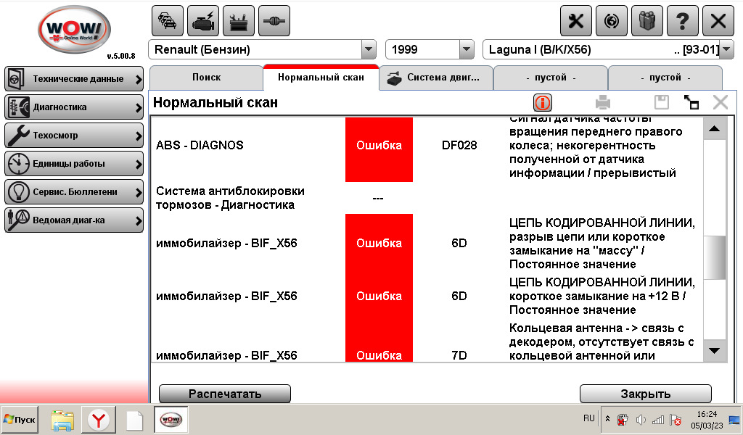This screenshot has height=435, width=743.
Task: Click the Action Center flag tray icon
Action: point(676,420)
